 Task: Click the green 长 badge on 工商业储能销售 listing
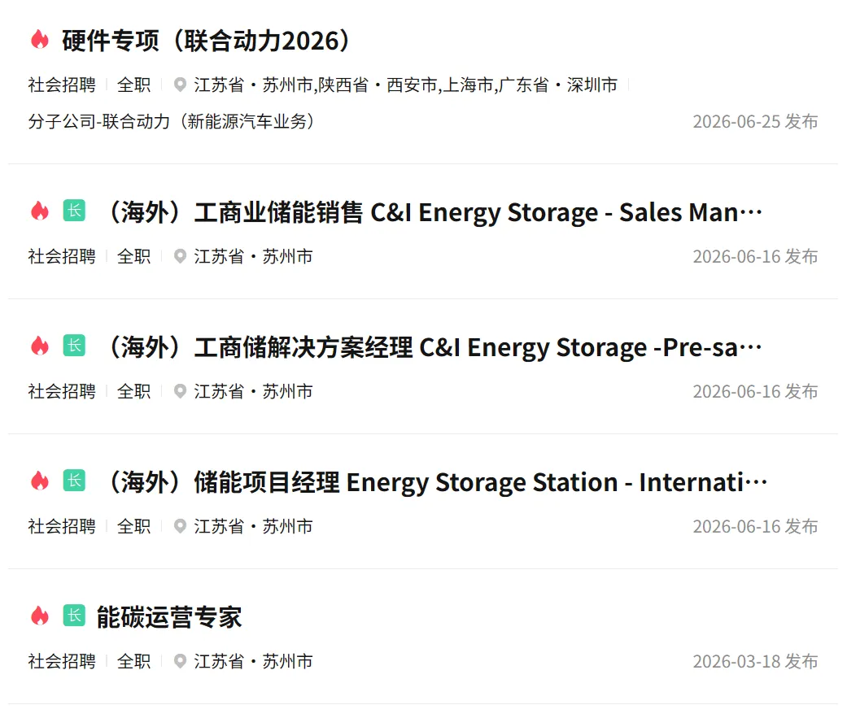(74, 211)
